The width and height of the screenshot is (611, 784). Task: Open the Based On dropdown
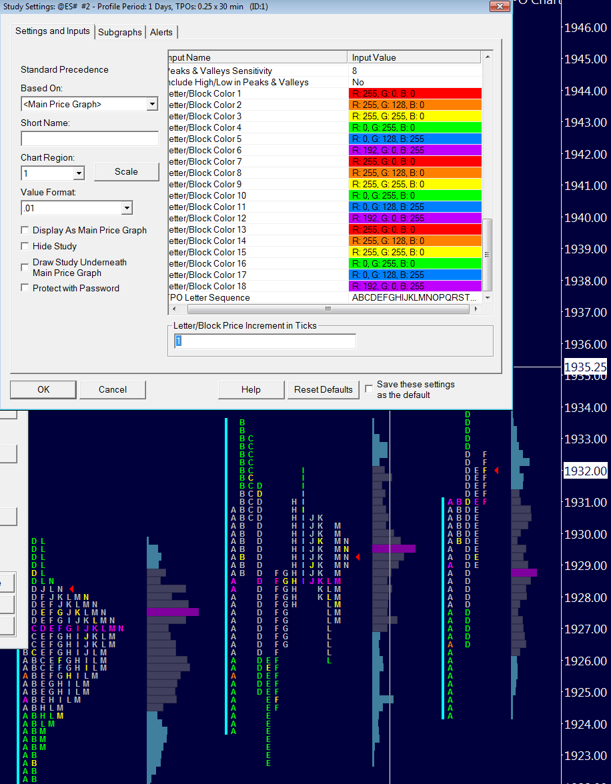152,104
